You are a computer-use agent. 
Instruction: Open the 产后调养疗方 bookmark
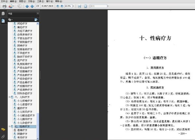(25, 90)
